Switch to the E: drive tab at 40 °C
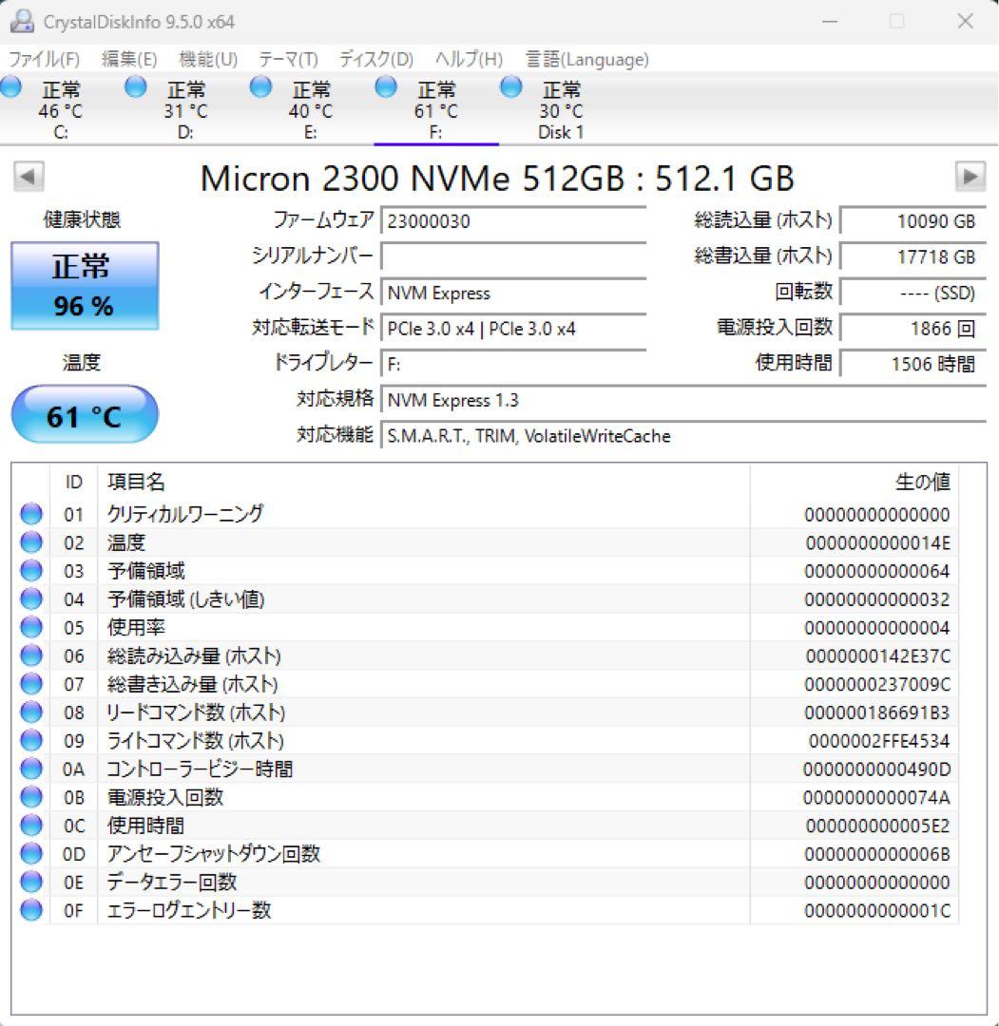The image size is (999, 1026). pyautogui.click(x=311, y=109)
